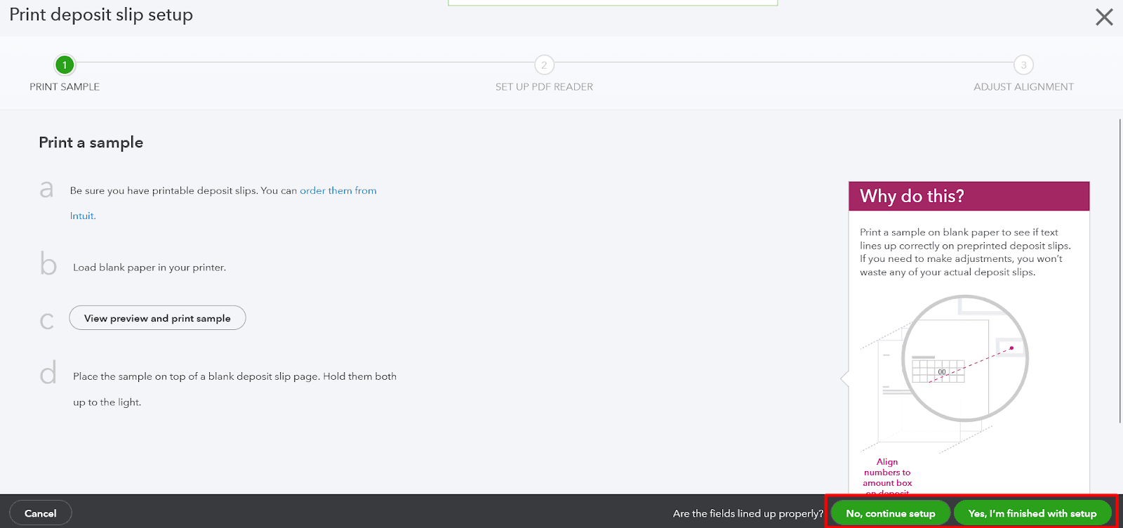This screenshot has height=528, width=1123.
Task: Click the 'Intuit.' hyperlink
Action: [x=83, y=216]
